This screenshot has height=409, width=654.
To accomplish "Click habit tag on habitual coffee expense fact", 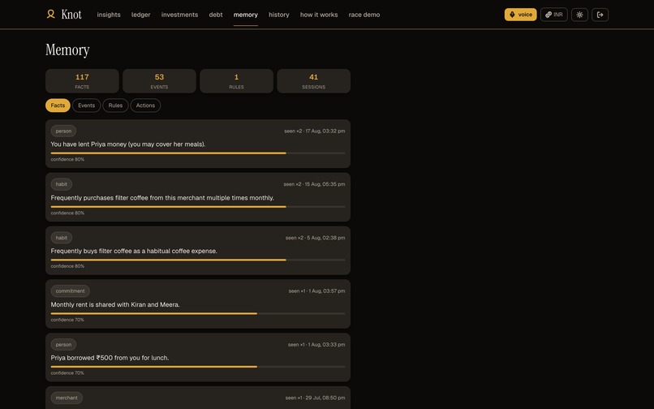I will click(x=62, y=238).
